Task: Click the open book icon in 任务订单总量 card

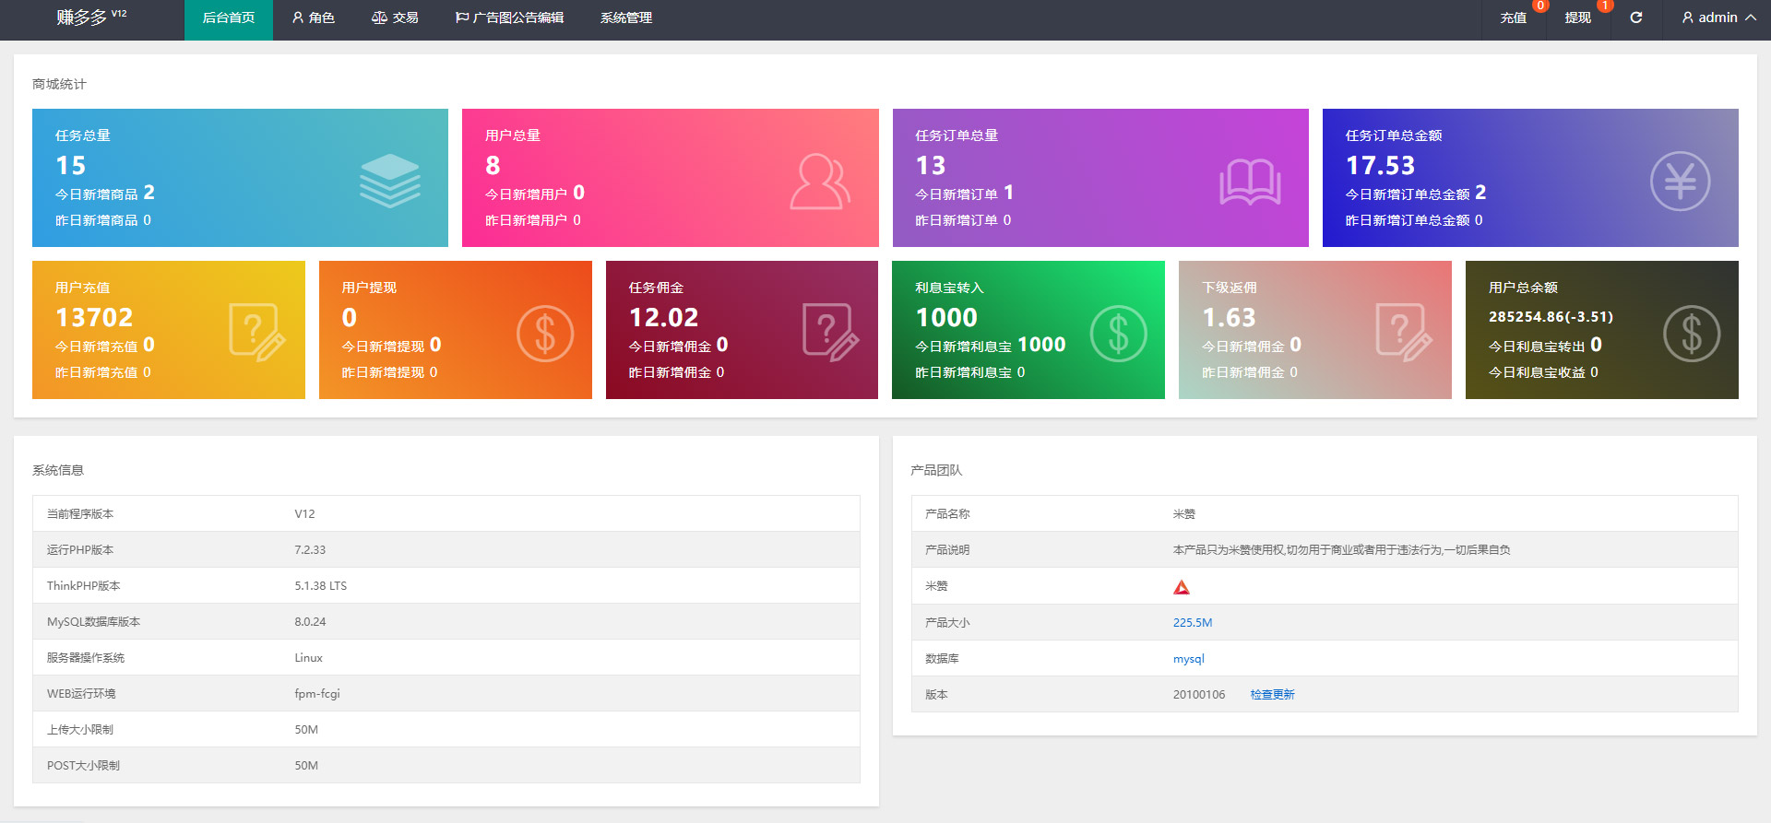Action: 1250,182
